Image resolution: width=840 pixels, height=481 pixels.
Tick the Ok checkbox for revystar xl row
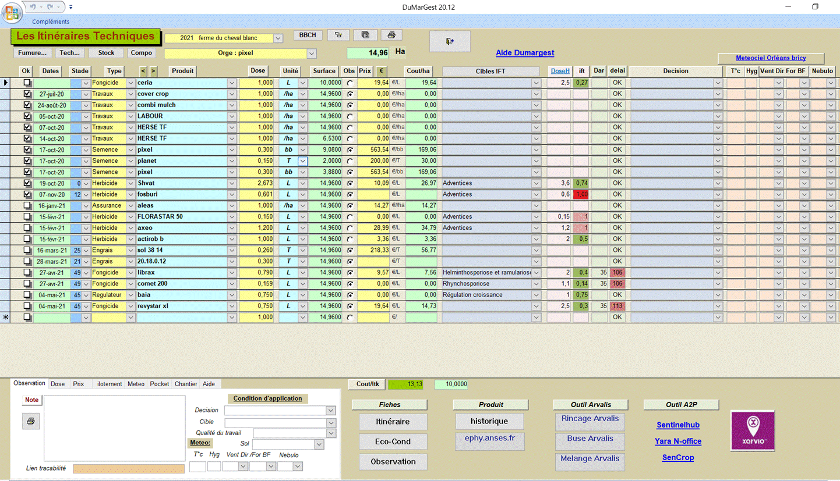pos(27,306)
